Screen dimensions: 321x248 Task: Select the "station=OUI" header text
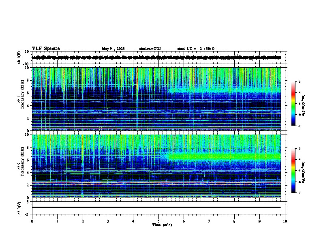point(150,49)
